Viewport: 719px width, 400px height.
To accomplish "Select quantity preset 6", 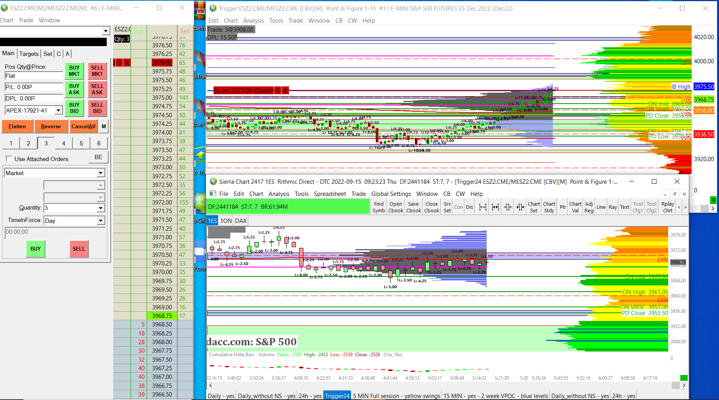I will click(99, 143).
